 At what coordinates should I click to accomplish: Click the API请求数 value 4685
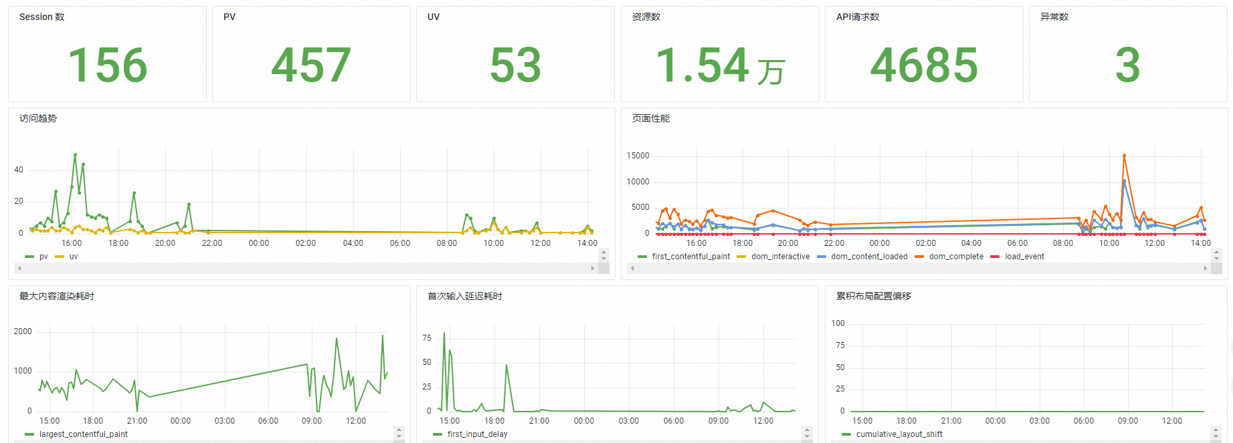924,65
